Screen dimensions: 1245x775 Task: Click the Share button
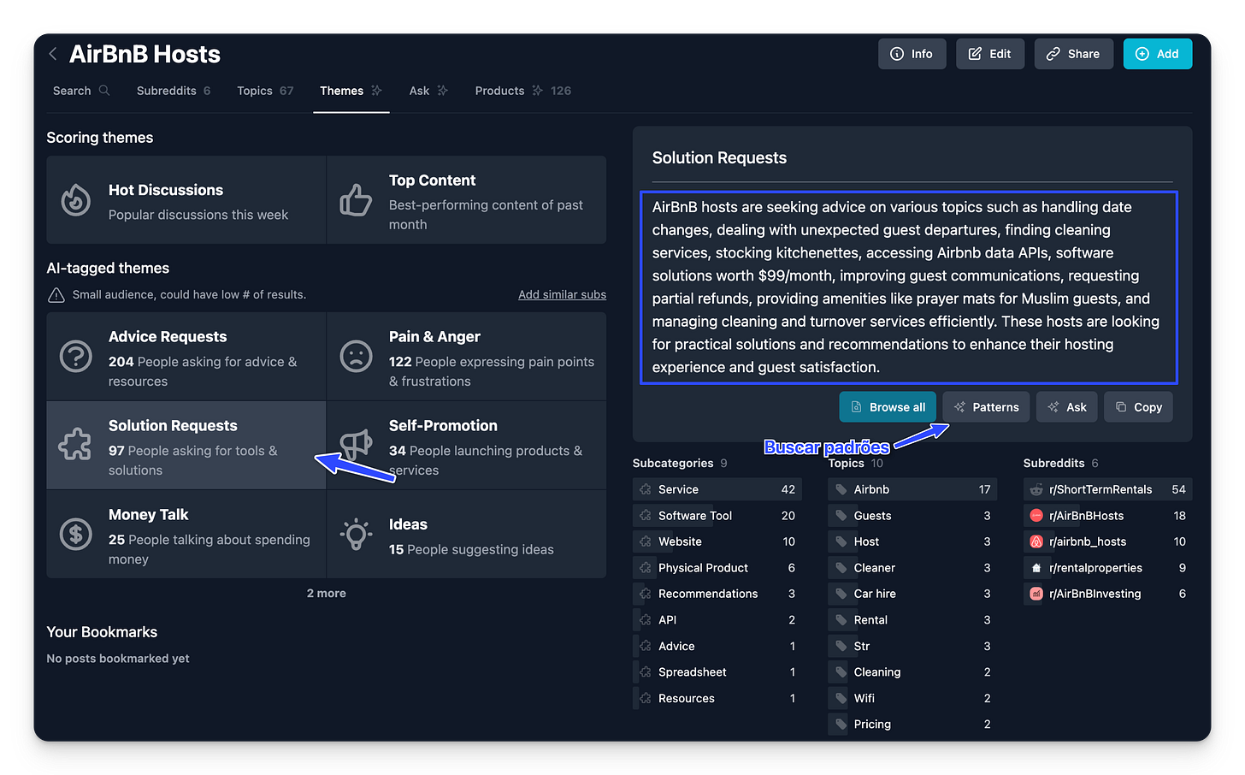1073,54
